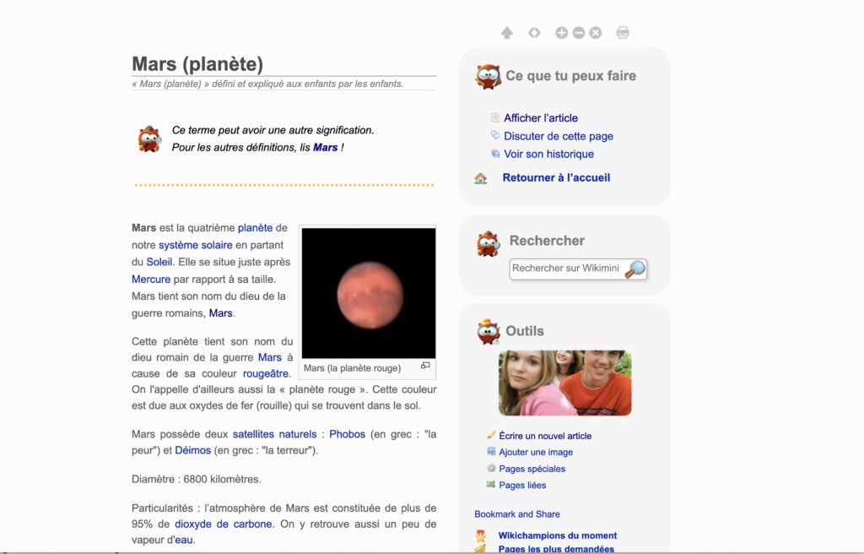Open the Ajouter une image link
864x554 pixels.
tap(535, 452)
